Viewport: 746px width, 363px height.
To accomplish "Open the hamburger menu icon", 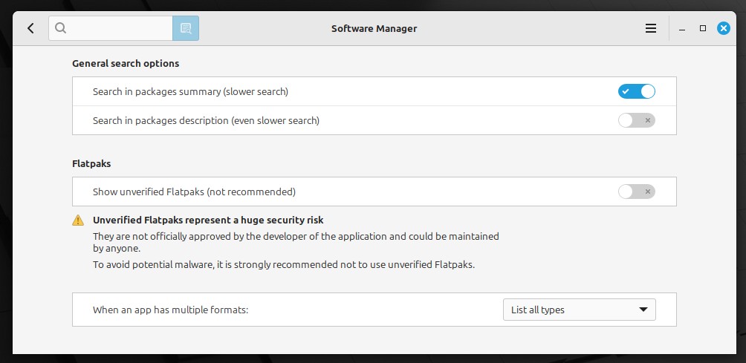I will tap(650, 28).
